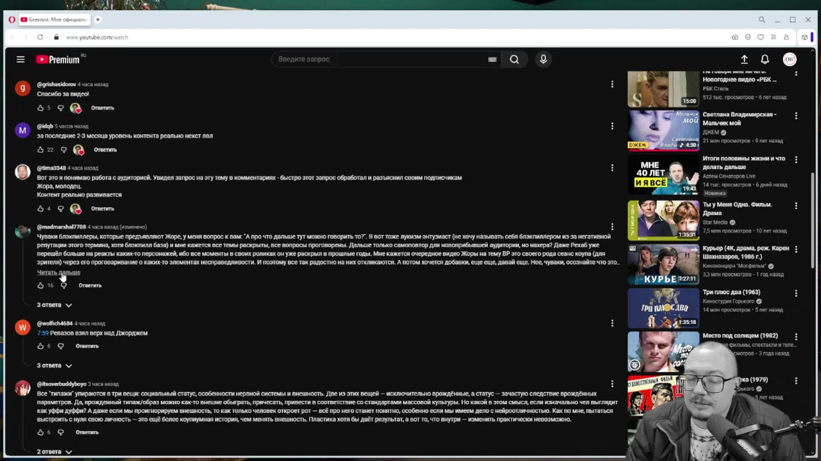Expand comment with Читать дальше
This screenshot has height=461, width=821.
[58, 273]
